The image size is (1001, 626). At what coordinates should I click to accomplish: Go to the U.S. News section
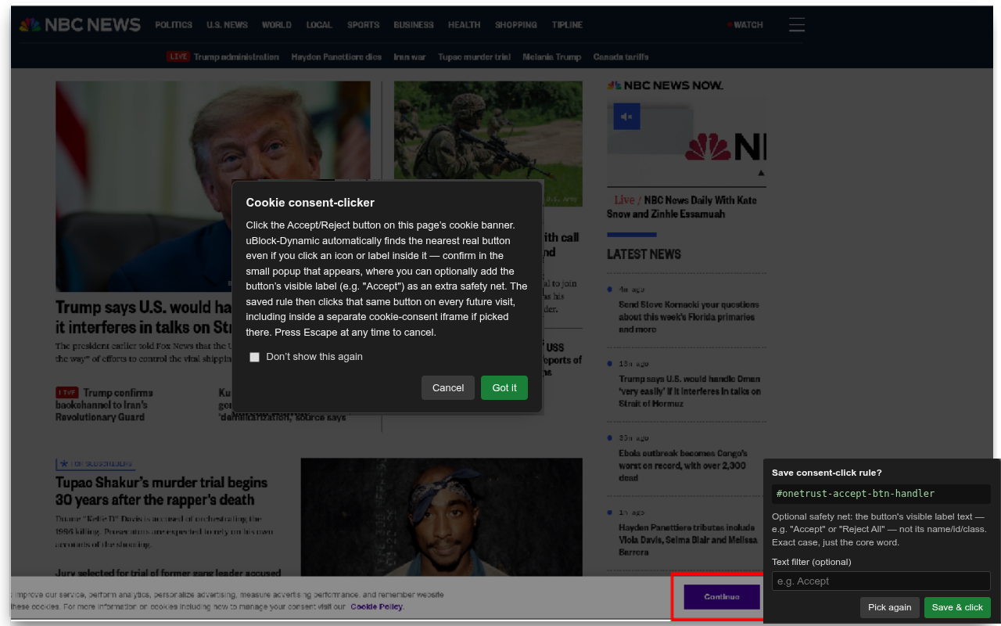(x=227, y=25)
